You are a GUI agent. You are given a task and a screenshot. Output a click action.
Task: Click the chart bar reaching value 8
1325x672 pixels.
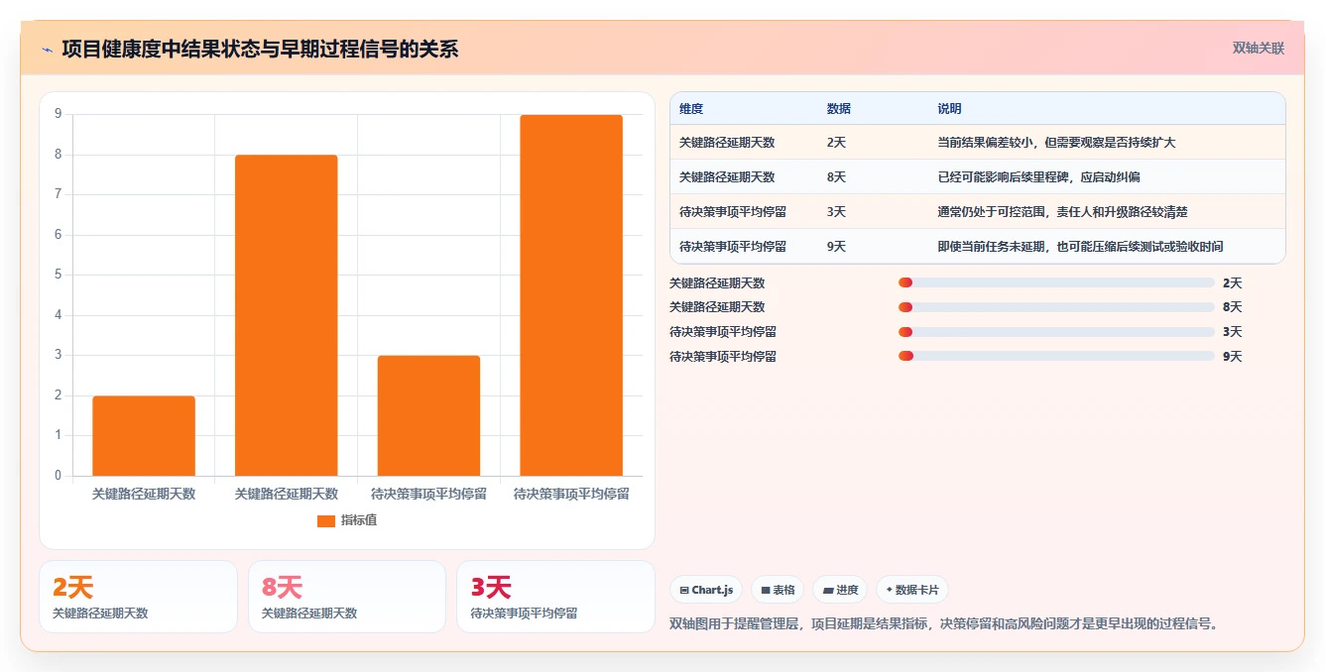[x=287, y=315]
